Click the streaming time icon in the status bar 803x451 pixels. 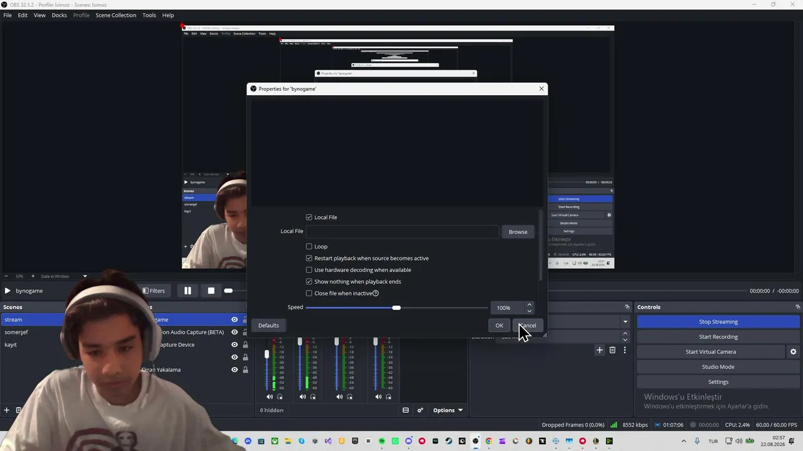pyautogui.click(x=657, y=425)
